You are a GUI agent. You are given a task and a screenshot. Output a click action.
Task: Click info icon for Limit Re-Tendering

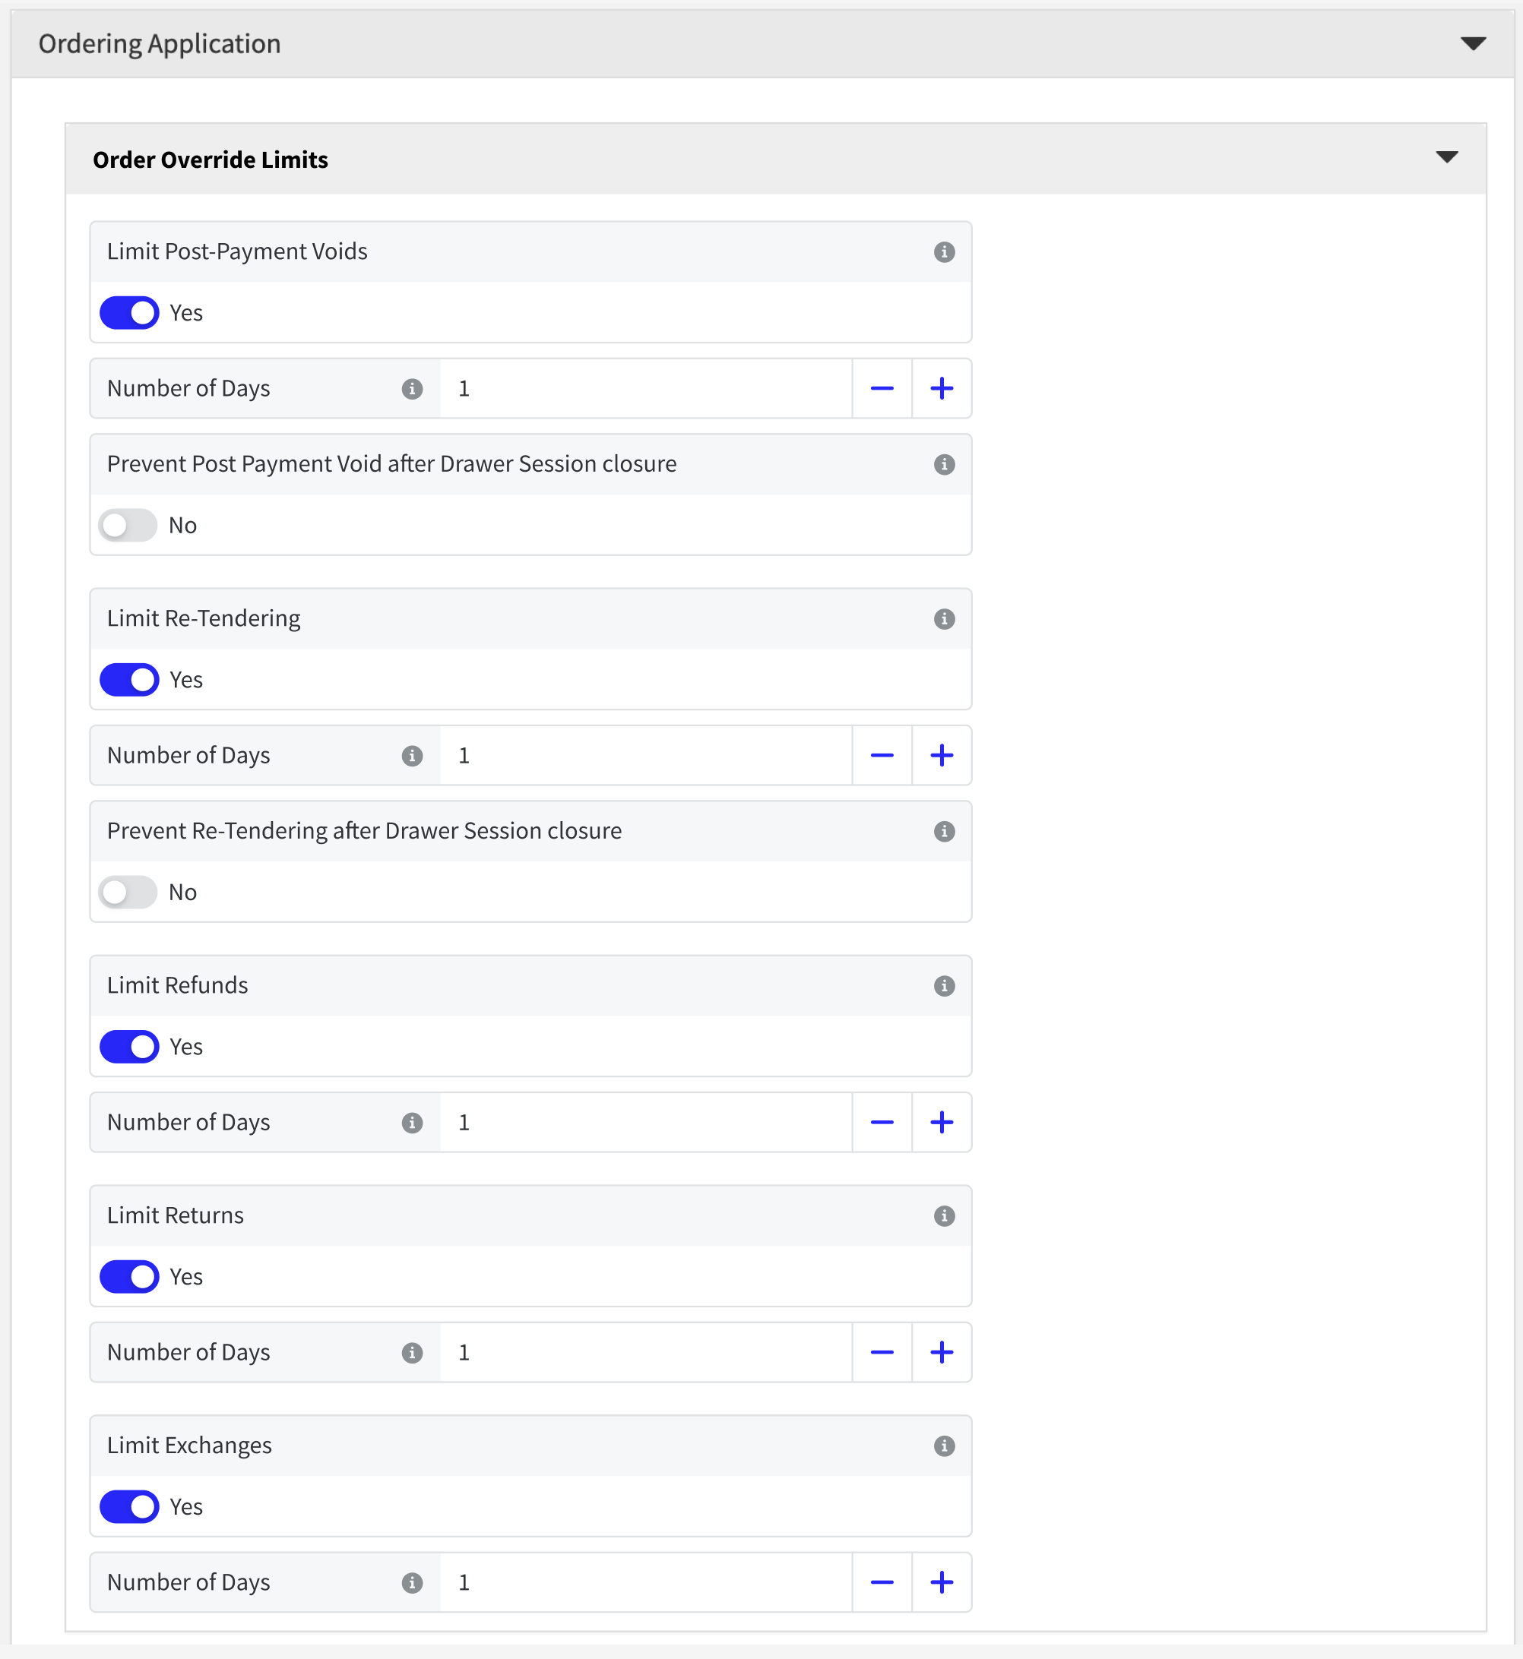pos(944,618)
